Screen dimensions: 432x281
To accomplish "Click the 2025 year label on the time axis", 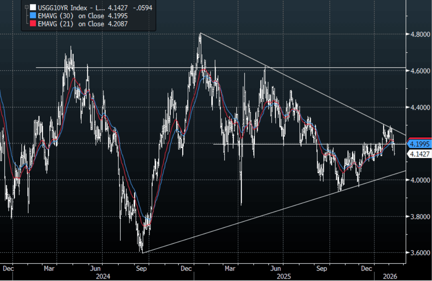I will coord(284,277).
